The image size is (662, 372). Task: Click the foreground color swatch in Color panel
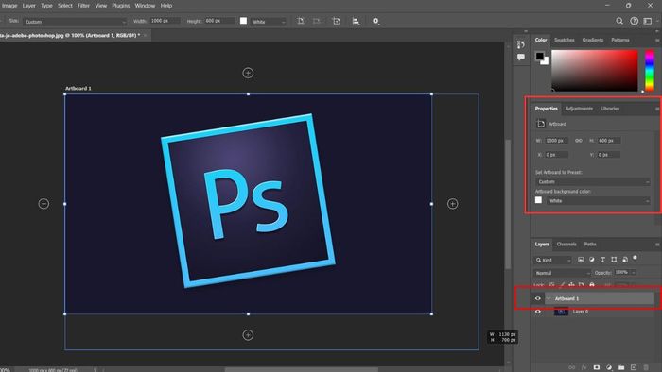coord(540,56)
